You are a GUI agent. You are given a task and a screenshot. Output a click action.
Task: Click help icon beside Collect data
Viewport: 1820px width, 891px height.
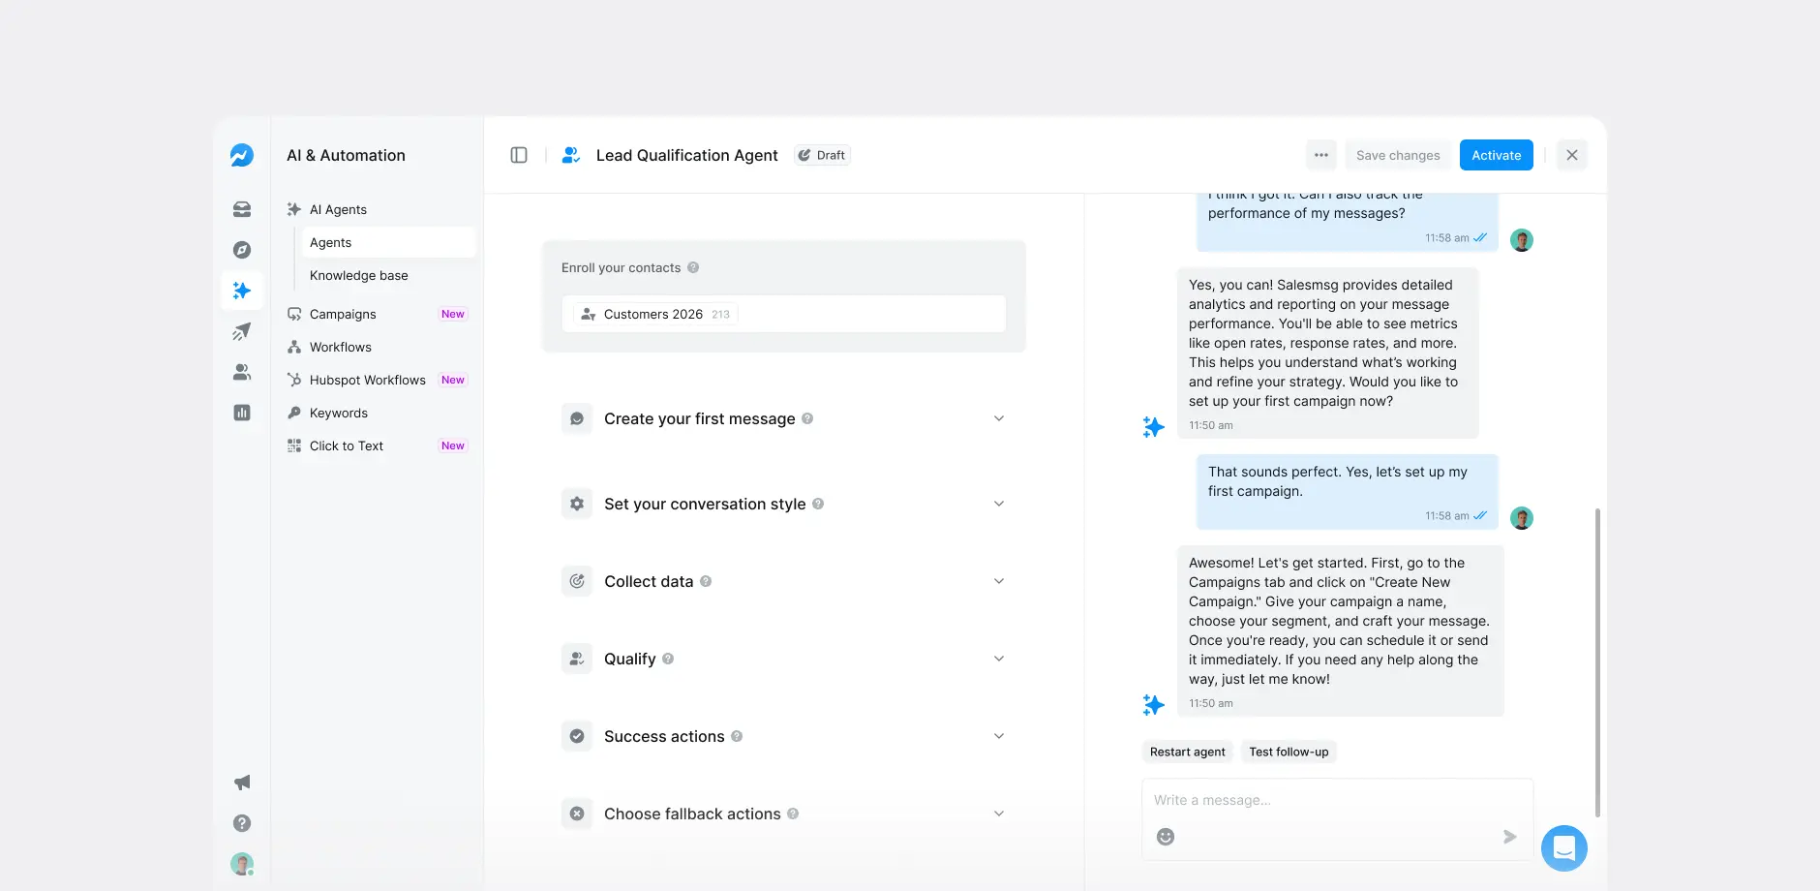(706, 581)
